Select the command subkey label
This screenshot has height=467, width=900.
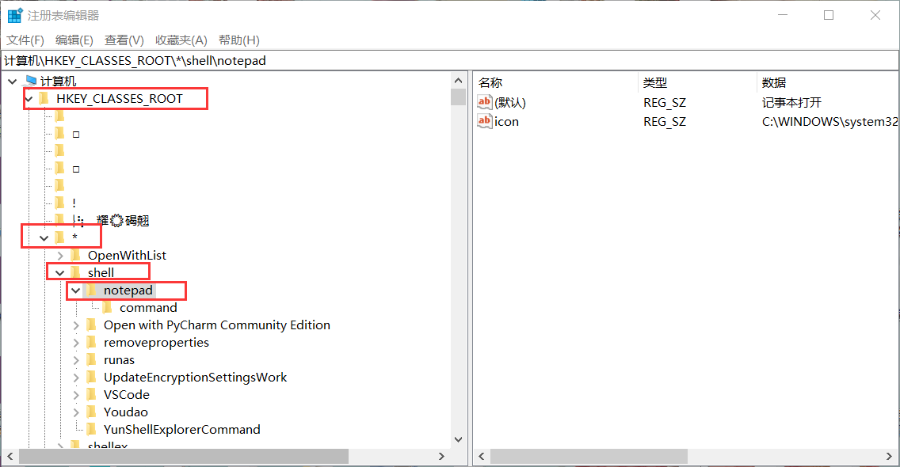pos(148,308)
